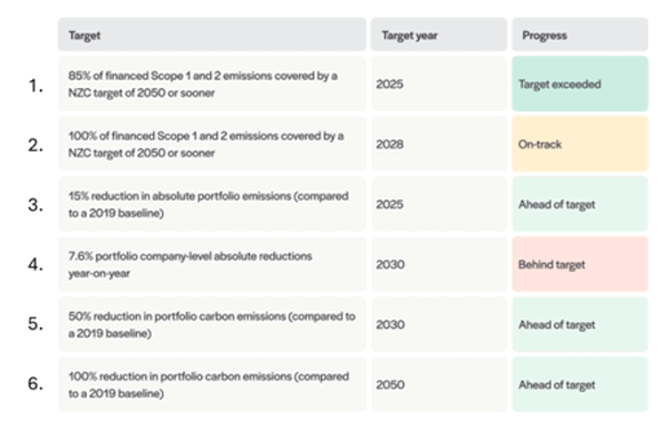Click the 100% financed Scope 1 and 2 target
The image size is (668, 440).
click(x=203, y=144)
